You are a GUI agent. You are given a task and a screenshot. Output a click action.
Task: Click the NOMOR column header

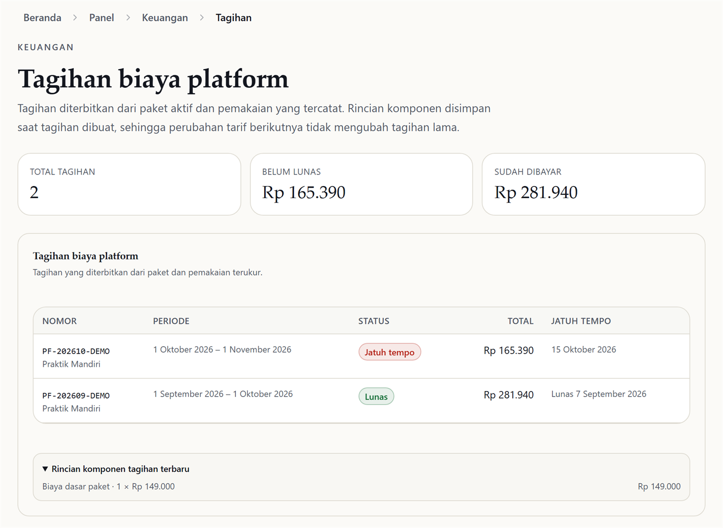(60, 321)
